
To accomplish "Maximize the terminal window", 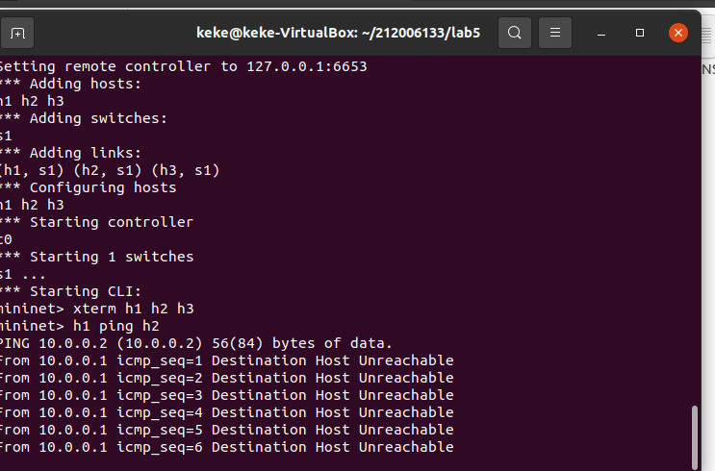I will [640, 33].
